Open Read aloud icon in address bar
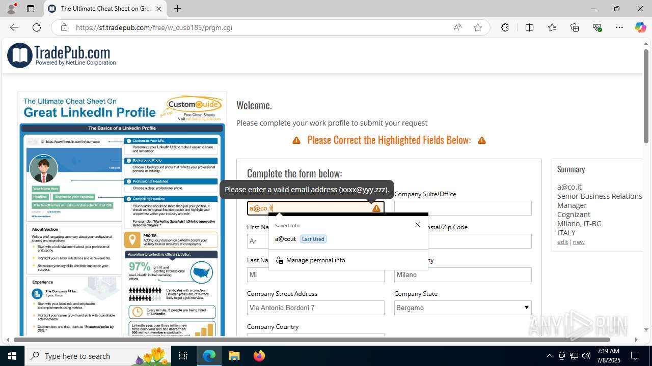Viewport: 652px width, 366px height. pyautogui.click(x=457, y=27)
